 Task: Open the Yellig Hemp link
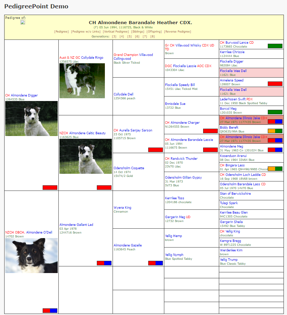(173, 236)
